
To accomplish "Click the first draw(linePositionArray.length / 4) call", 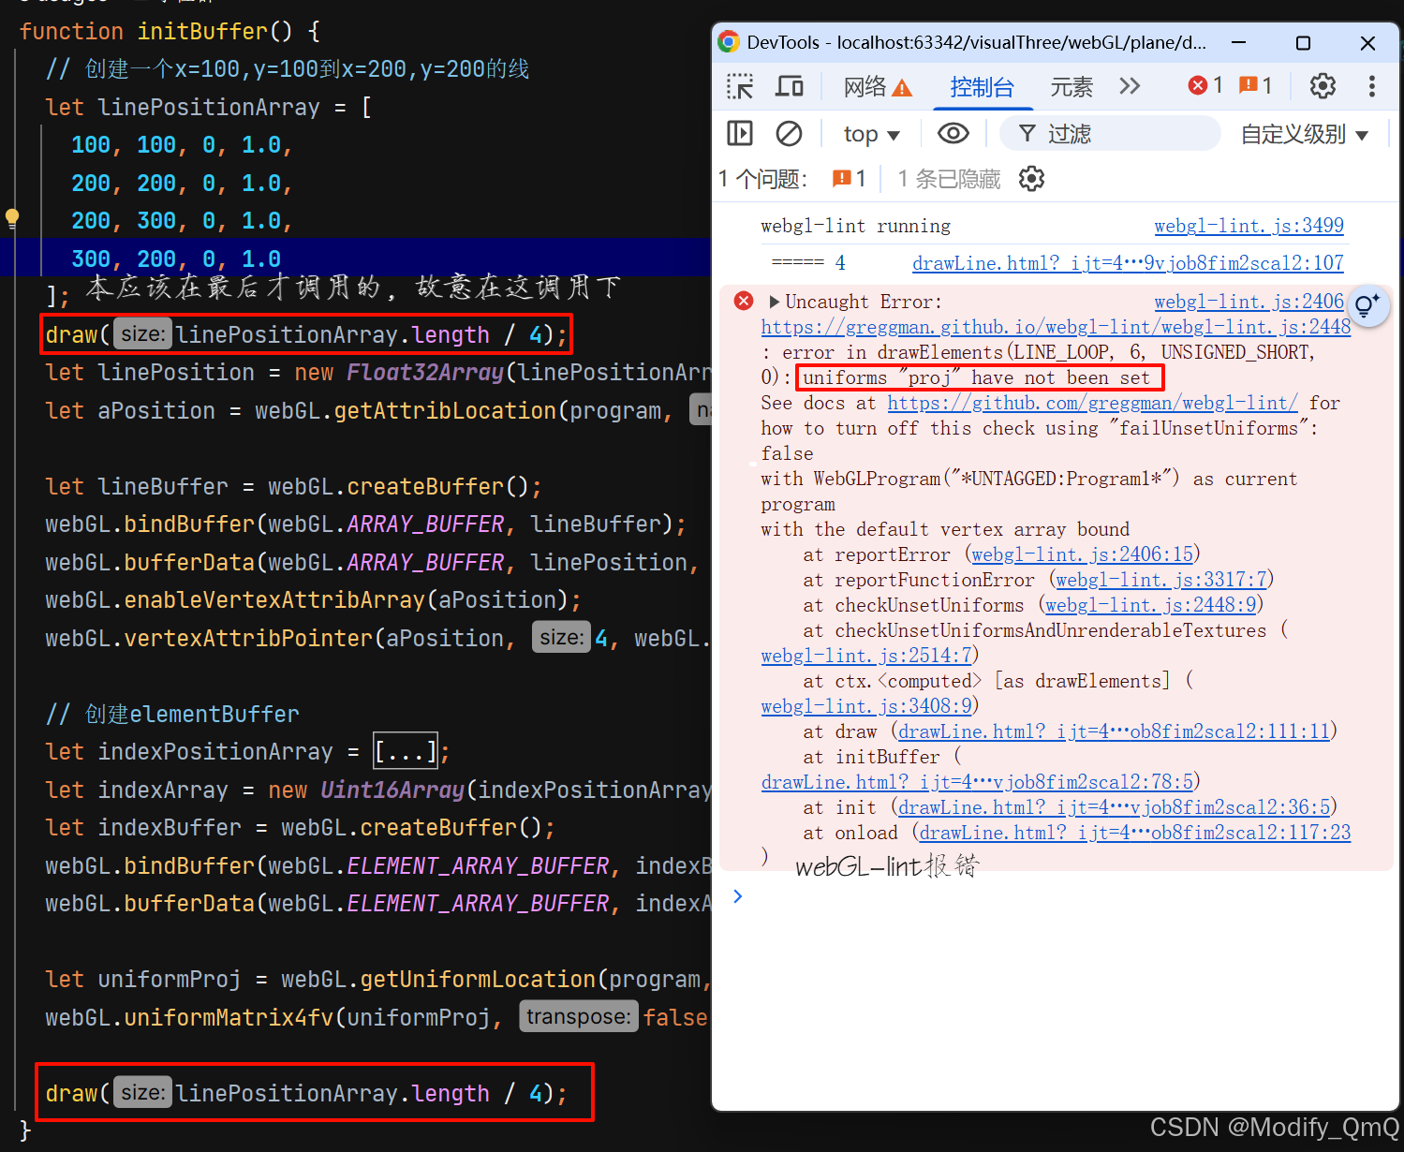I will point(306,334).
